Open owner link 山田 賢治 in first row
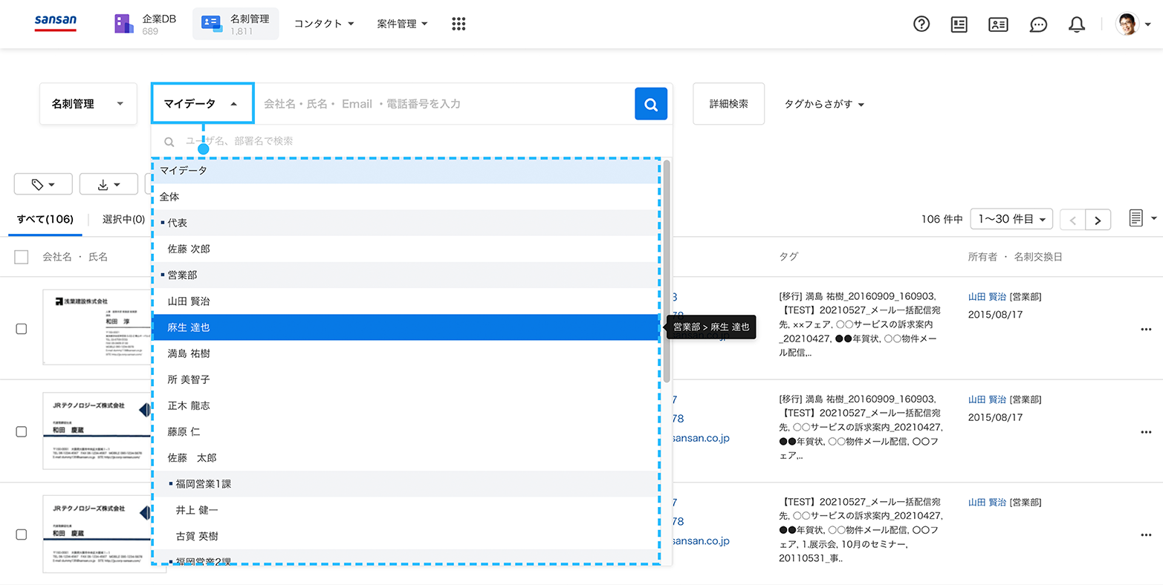Screen dimensions: 1163x585 click(987, 297)
